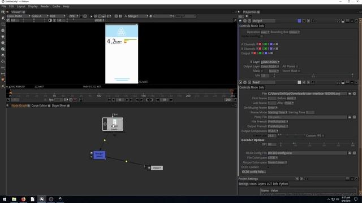
Task: Click the DPI value field
Action: (x=272, y=144)
